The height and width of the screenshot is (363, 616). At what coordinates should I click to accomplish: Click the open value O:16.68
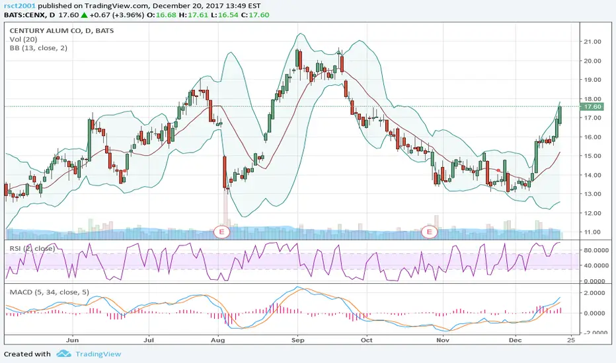click(x=161, y=15)
